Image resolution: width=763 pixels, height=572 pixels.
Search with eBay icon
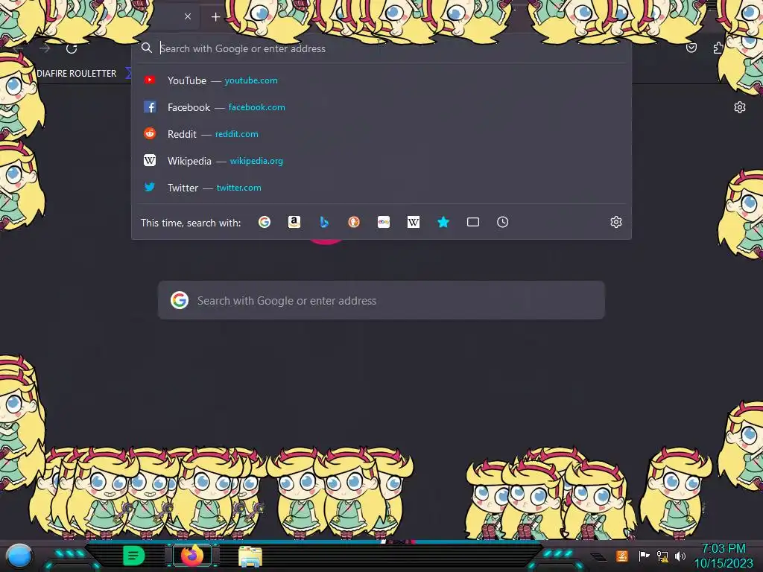[x=384, y=222]
